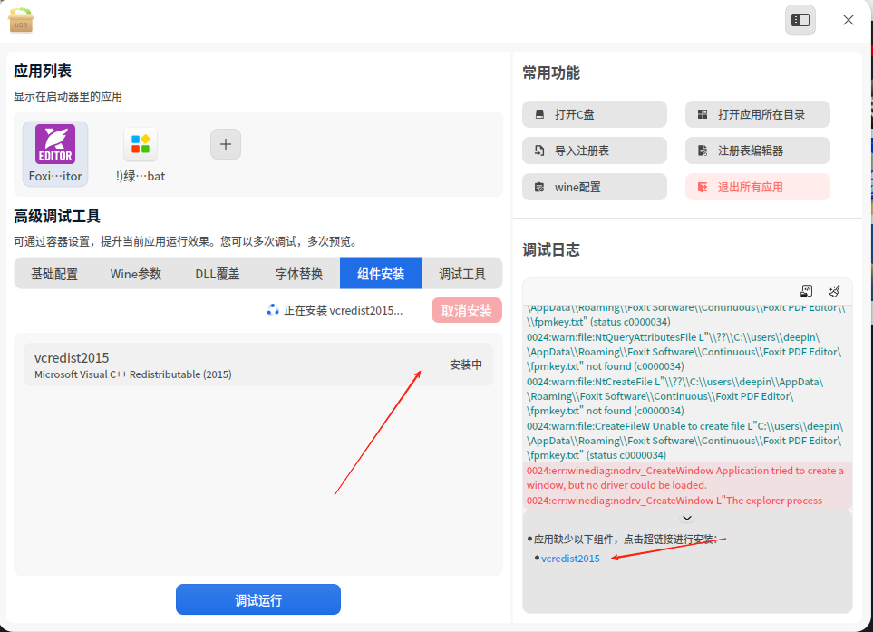The height and width of the screenshot is (632, 873).
Task: Open wine配置 settings
Action: (595, 187)
